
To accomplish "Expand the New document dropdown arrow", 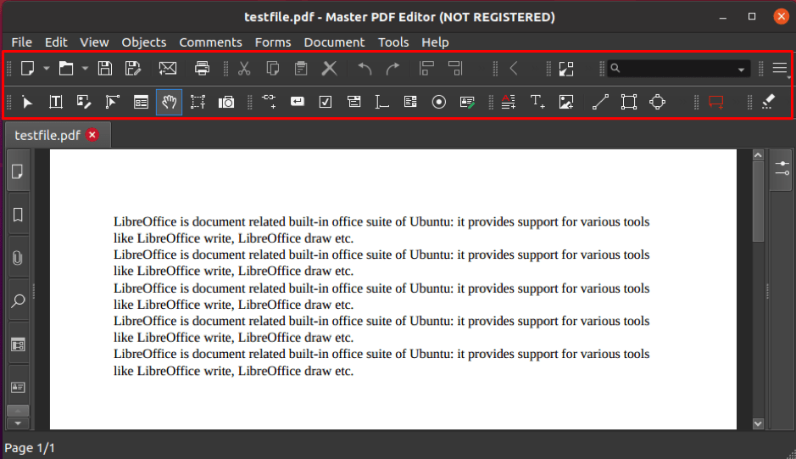I will click(46, 68).
